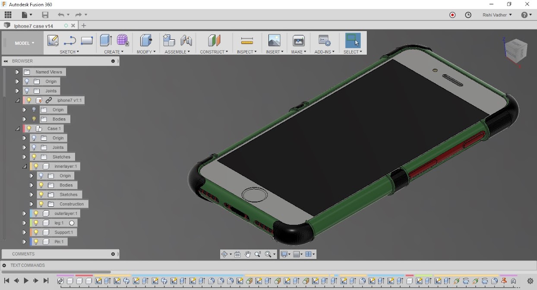This screenshot has height=290, width=537.
Task: Open the Help menu dropdown
Action: click(x=527, y=15)
